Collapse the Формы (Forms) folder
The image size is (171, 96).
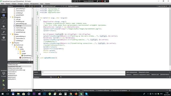[10, 34]
